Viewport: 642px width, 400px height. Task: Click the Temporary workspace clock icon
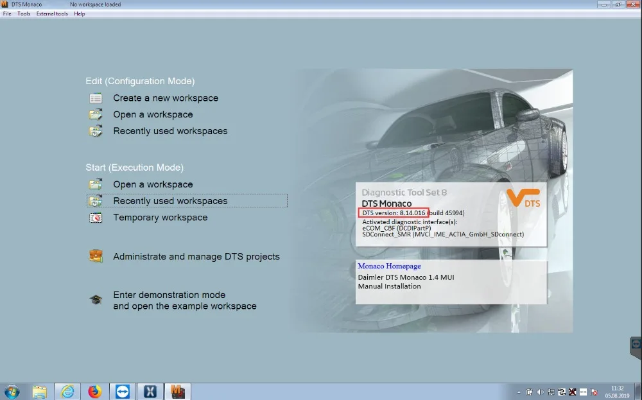coord(96,218)
